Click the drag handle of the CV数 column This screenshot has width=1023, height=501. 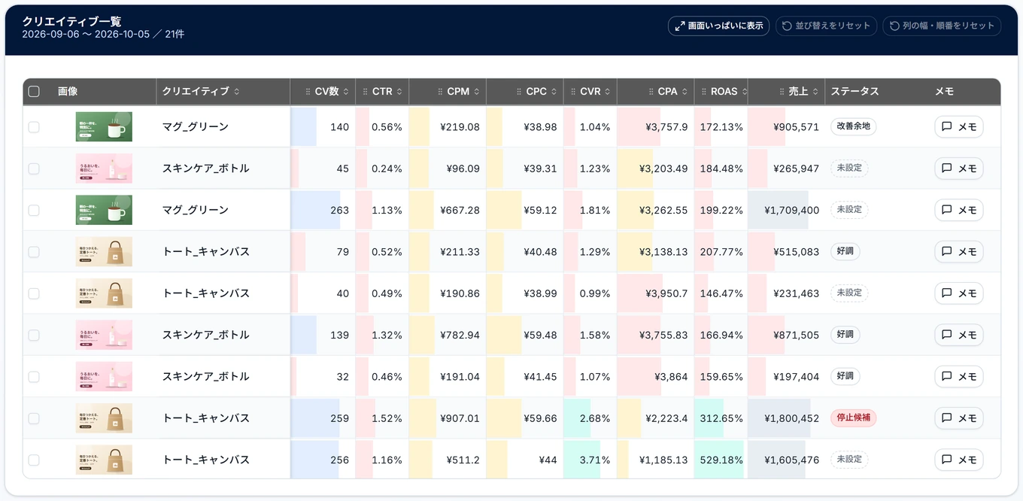pos(308,92)
